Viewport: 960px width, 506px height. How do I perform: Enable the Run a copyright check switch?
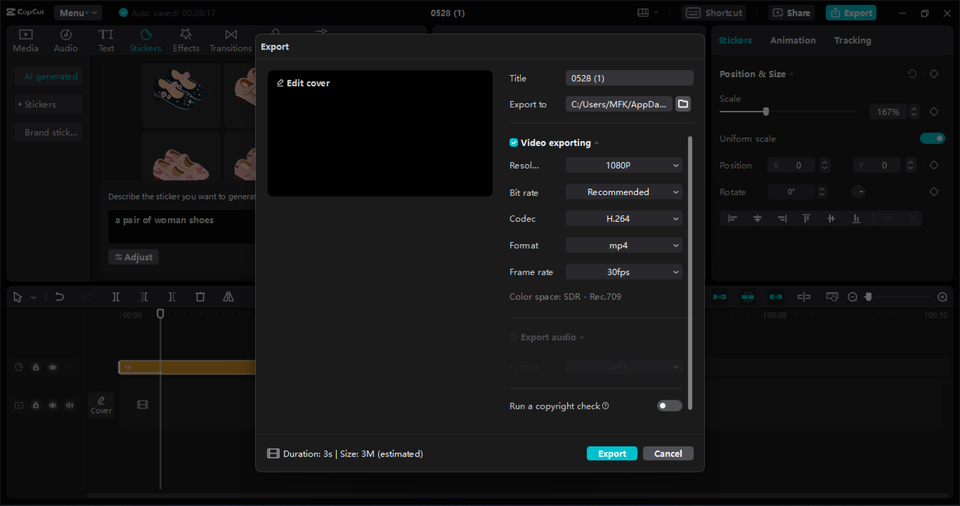click(670, 406)
